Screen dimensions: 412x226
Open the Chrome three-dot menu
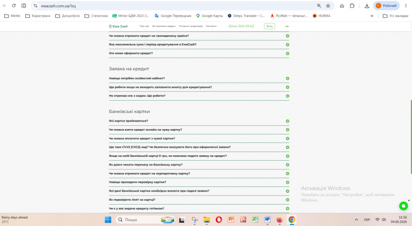pos(406,6)
